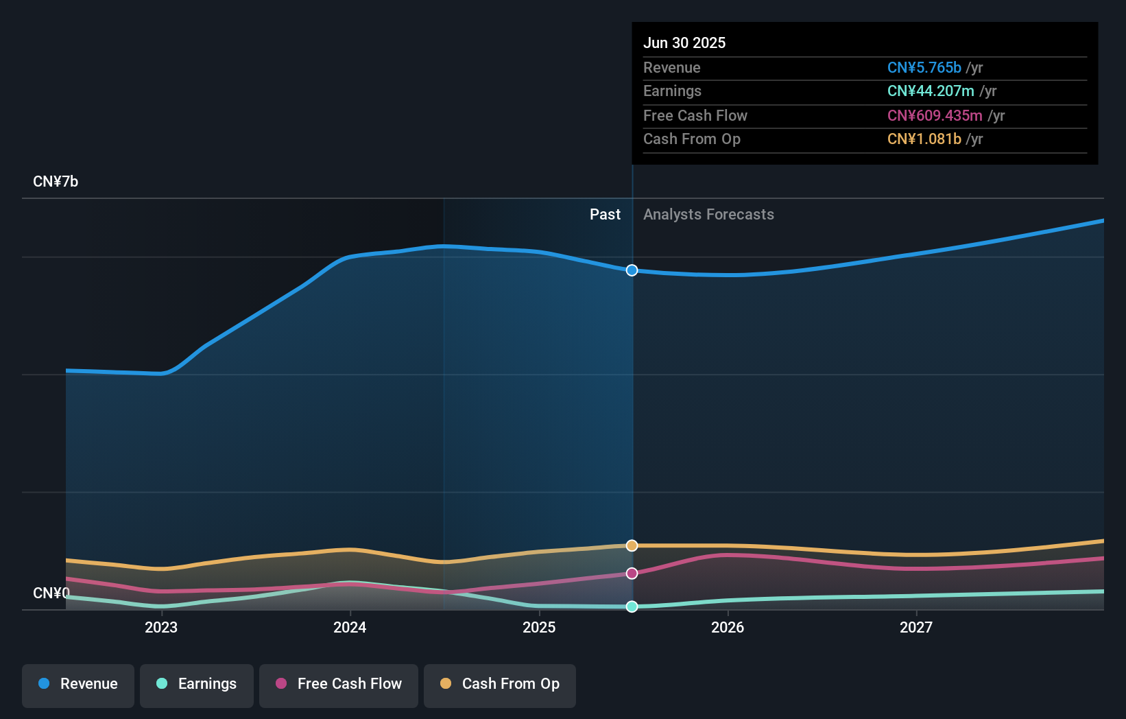Toggle the Earnings series visibility
Image resolution: width=1126 pixels, height=719 pixels.
(x=197, y=685)
